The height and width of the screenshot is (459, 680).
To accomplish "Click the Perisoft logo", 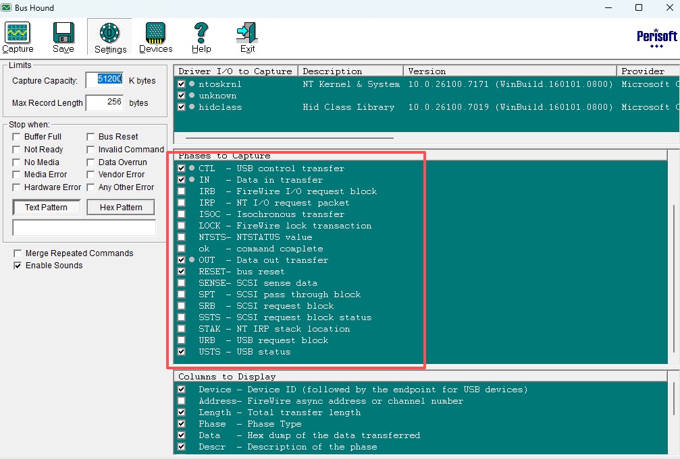I will point(656,37).
